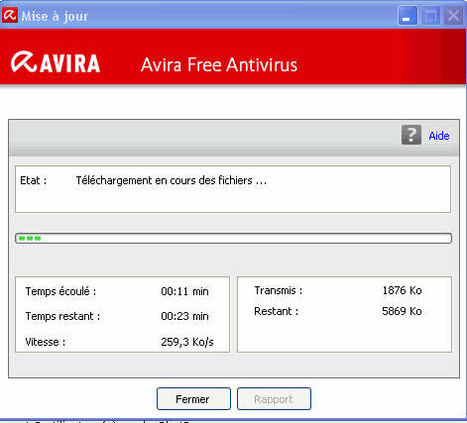Click the Temps restant label
467x423 pixels.
click(x=62, y=316)
